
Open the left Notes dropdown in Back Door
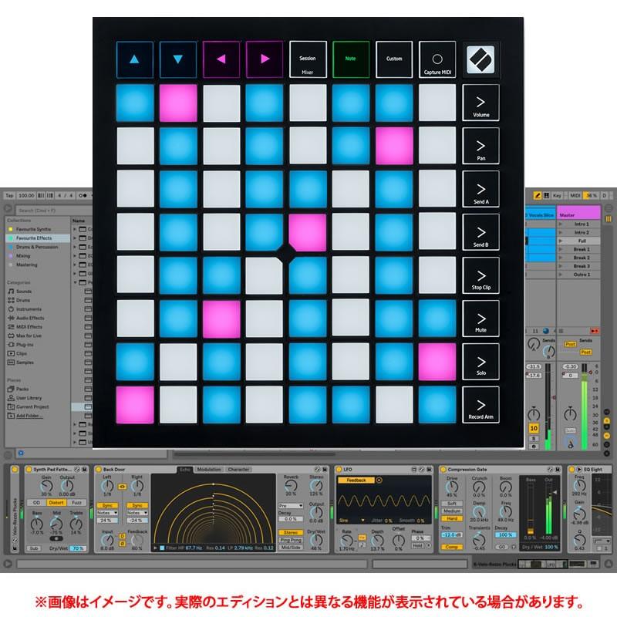(107, 512)
